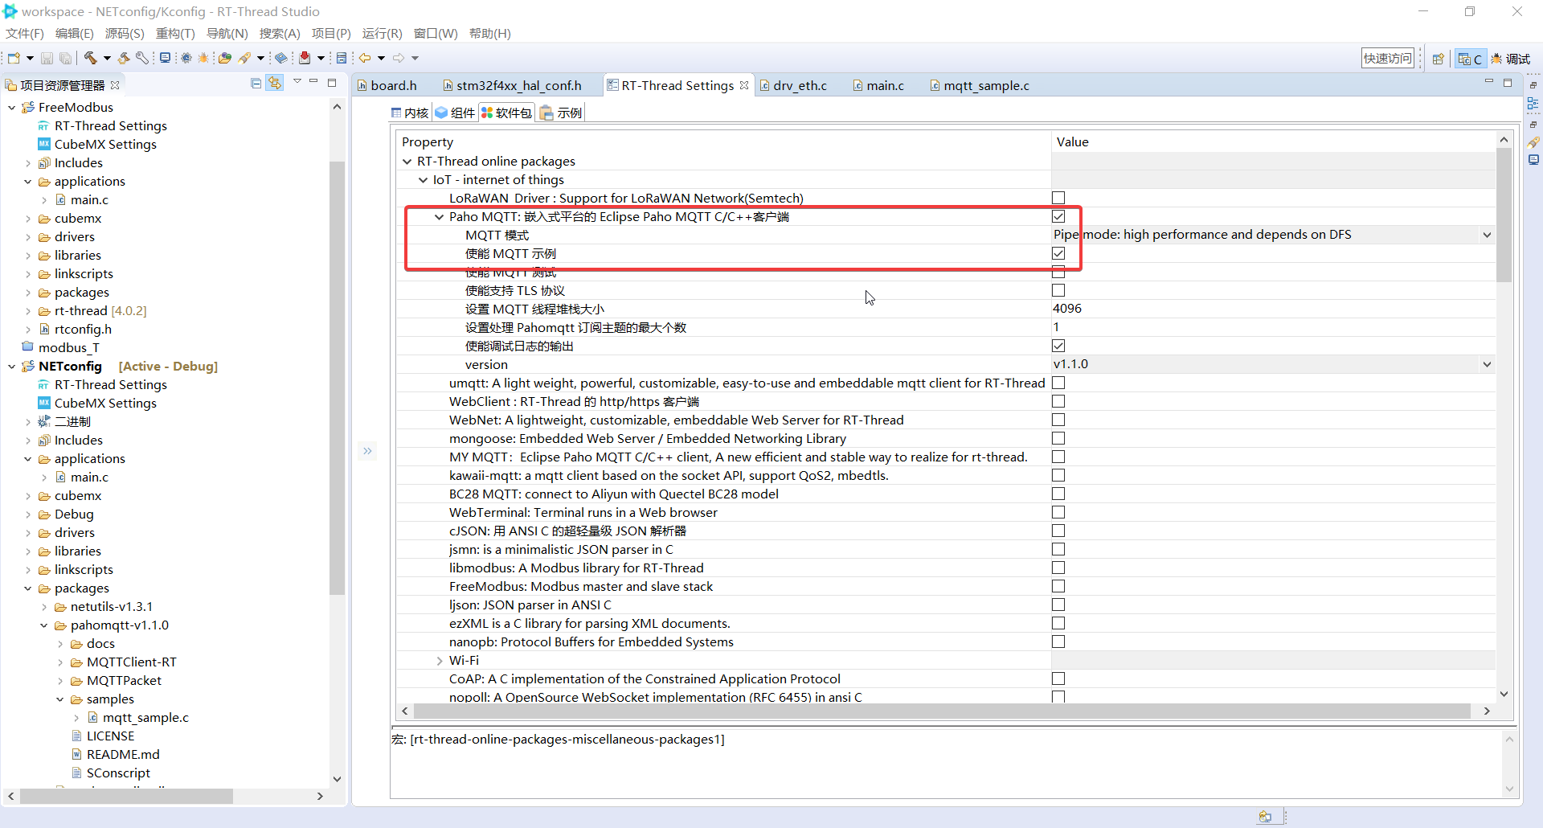Open the version v1.1.0 dropdown
The height and width of the screenshot is (828, 1543).
pos(1487,364)
